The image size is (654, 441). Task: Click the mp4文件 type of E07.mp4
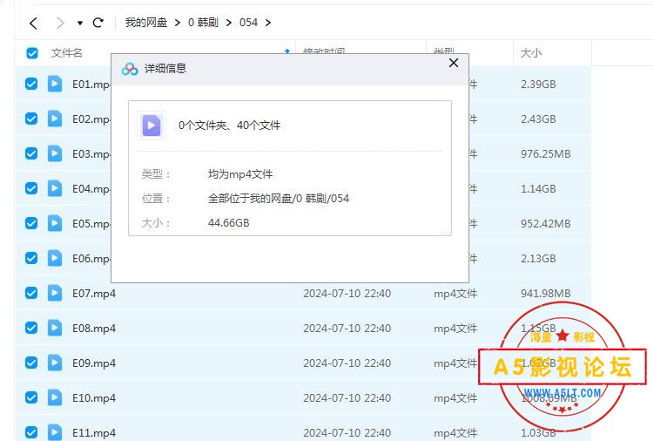pyautogui.click(x=455, y=294)
